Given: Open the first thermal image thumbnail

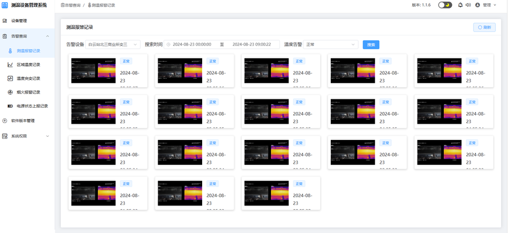Looking at the screenshot, I should [94, 70].
